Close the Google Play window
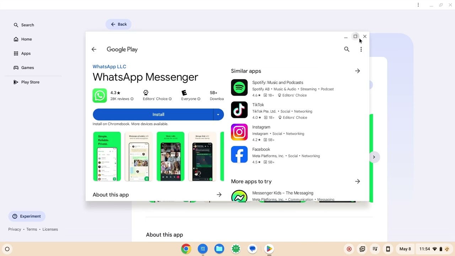455x256 pixels. click(x=365, y=36)
